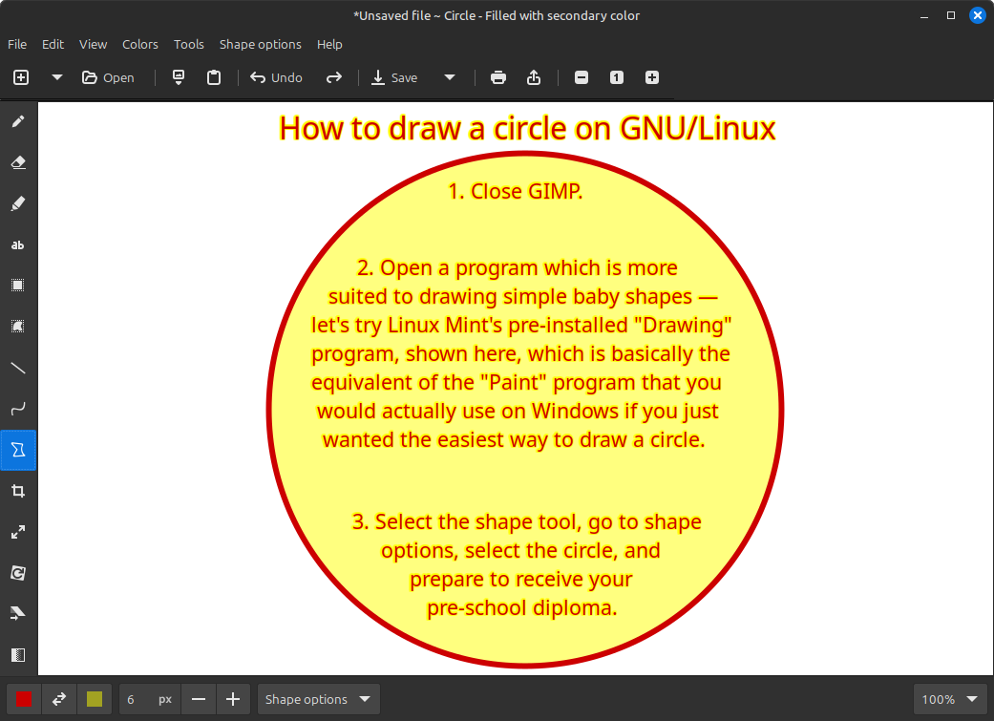This screenshot has width=994, height=721.
Task: Minimize the Drawing window
Action: pyautogui.click(x=924, y=15)
